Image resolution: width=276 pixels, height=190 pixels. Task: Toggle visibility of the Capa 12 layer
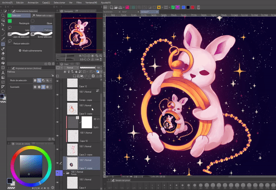coord(57,81)
